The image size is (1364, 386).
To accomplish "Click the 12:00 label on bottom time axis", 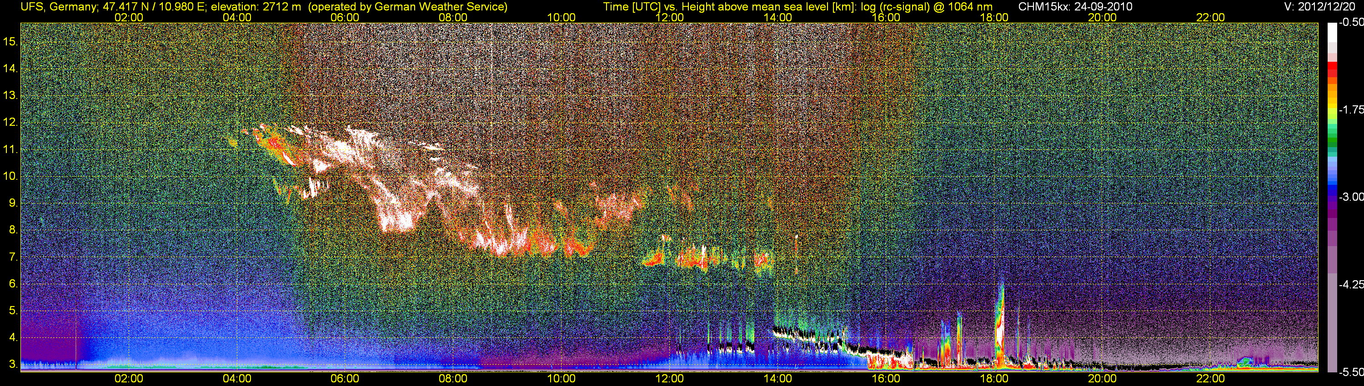I will coord(669,379).
